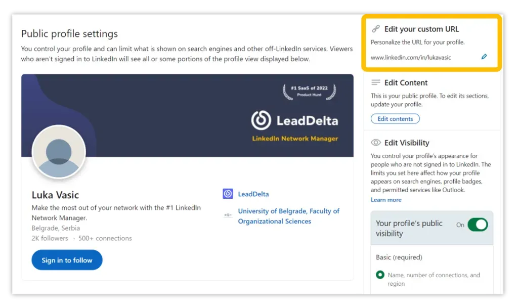Open University of Belgrade, Faculty of Organizational Sciences link
This screenshot has height=307, width=518.
click(x=289, y=216)
